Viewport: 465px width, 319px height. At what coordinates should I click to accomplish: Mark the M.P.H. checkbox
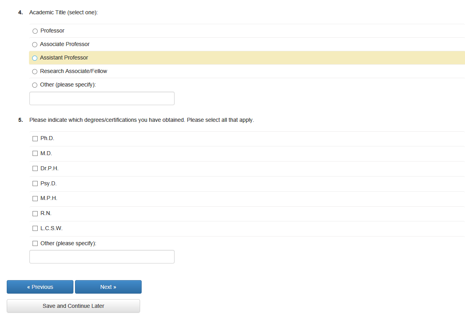coord(35,198)
